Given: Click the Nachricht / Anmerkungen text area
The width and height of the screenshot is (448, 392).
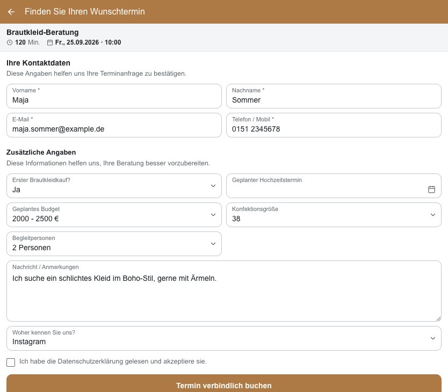Looking at the screenshot, I should click(224, 291).
